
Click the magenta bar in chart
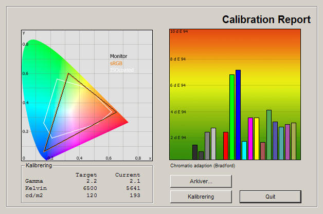click(250, 139)
